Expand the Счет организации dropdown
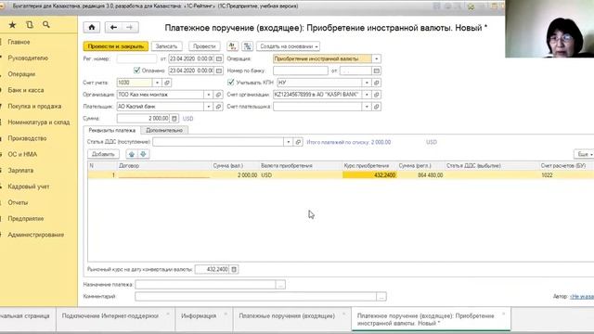 click(367, 95)
